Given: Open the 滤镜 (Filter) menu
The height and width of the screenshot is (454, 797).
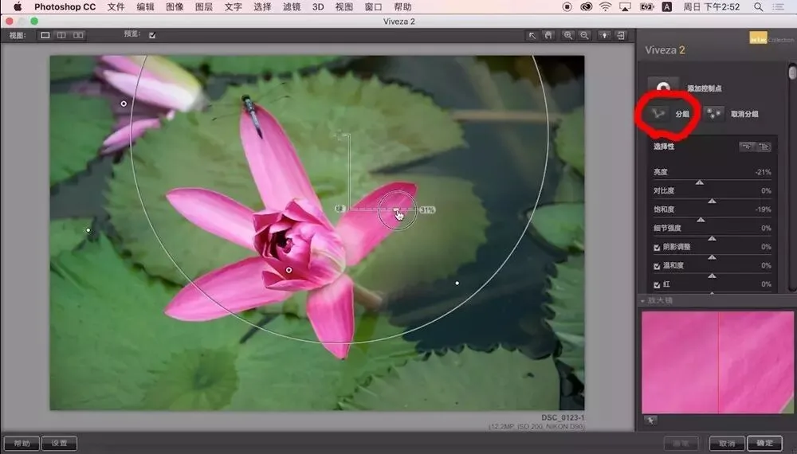Looking at the screenshot, I should [292, 6].
